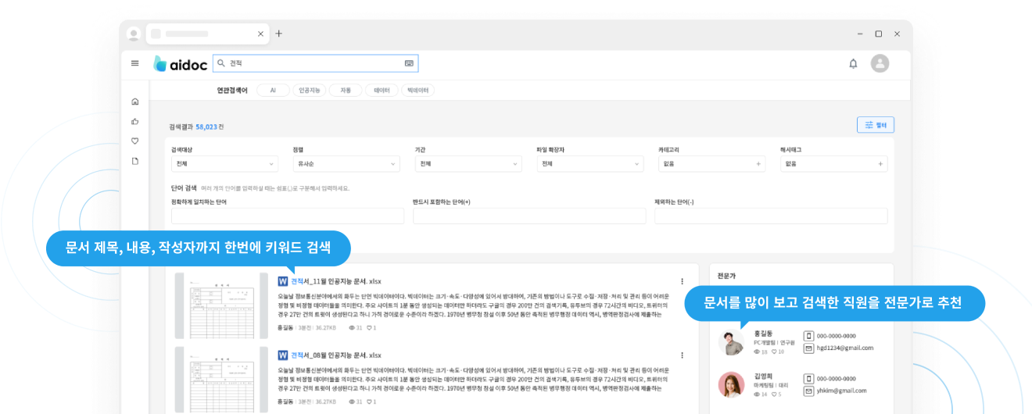Add a 해시태그 with the plus field
1032x414 pixels.
(834, 164)
